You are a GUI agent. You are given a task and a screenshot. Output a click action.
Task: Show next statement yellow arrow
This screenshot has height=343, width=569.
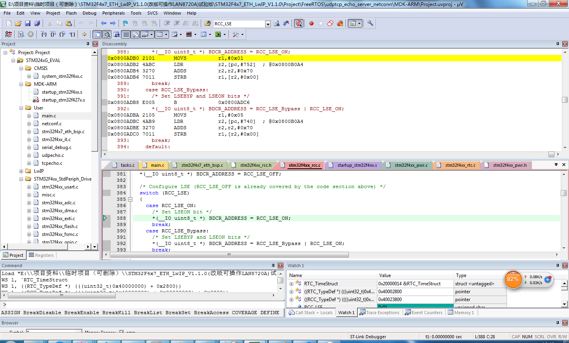[x=85, y=35]
